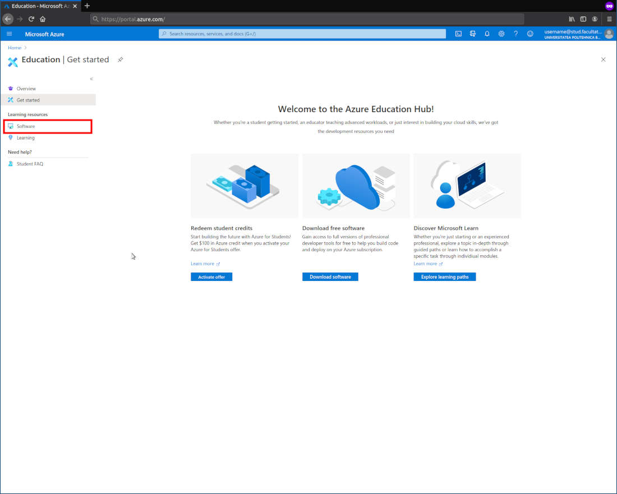Image resolution: width=617 pixels, height=494 pixels.
Task: Open the Firefox application menu
Action: [x=609, y=19]
